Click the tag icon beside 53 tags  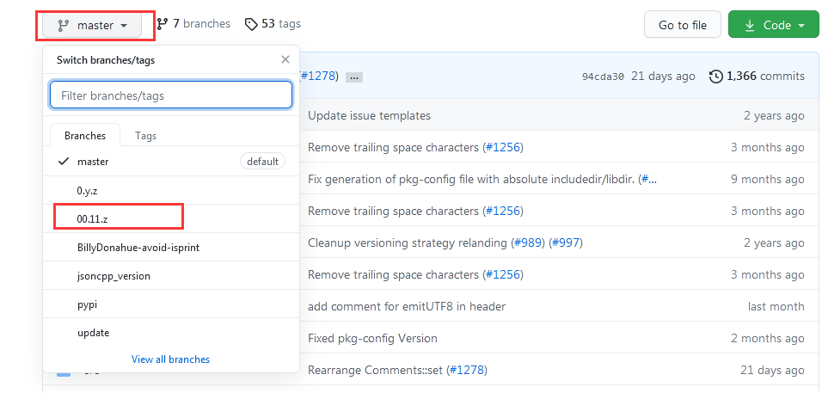(251, 24)
